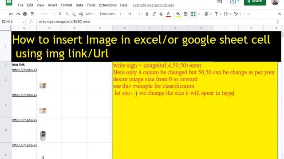Click the green Share button
This screenshot has height=159, width=284.
click(255, 2)
